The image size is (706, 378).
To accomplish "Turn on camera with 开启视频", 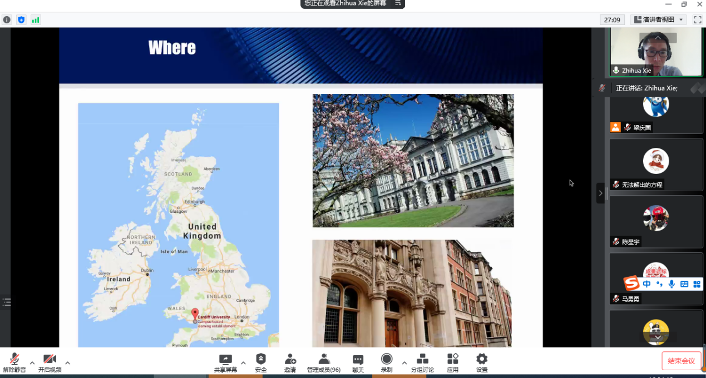I will (50, 362).
